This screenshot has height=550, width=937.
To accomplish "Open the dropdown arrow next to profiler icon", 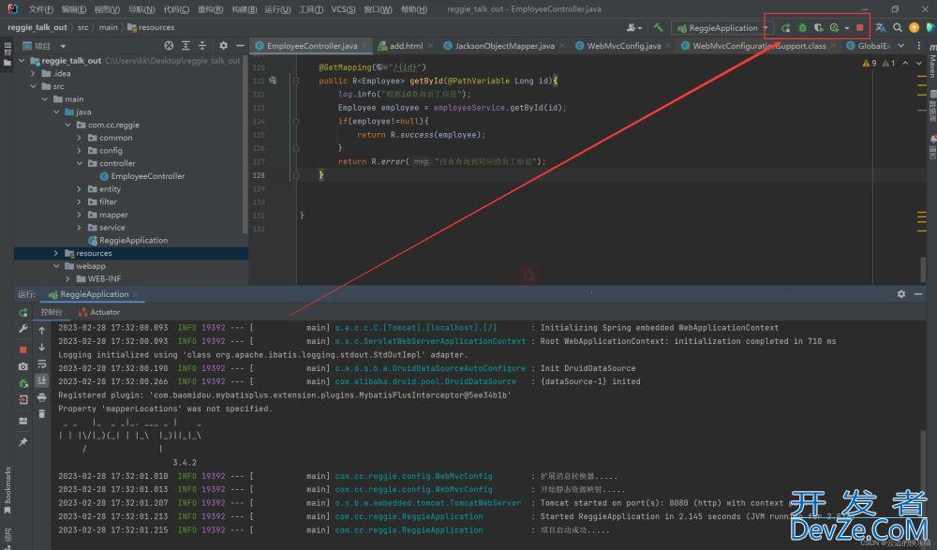I will (847, 28).
